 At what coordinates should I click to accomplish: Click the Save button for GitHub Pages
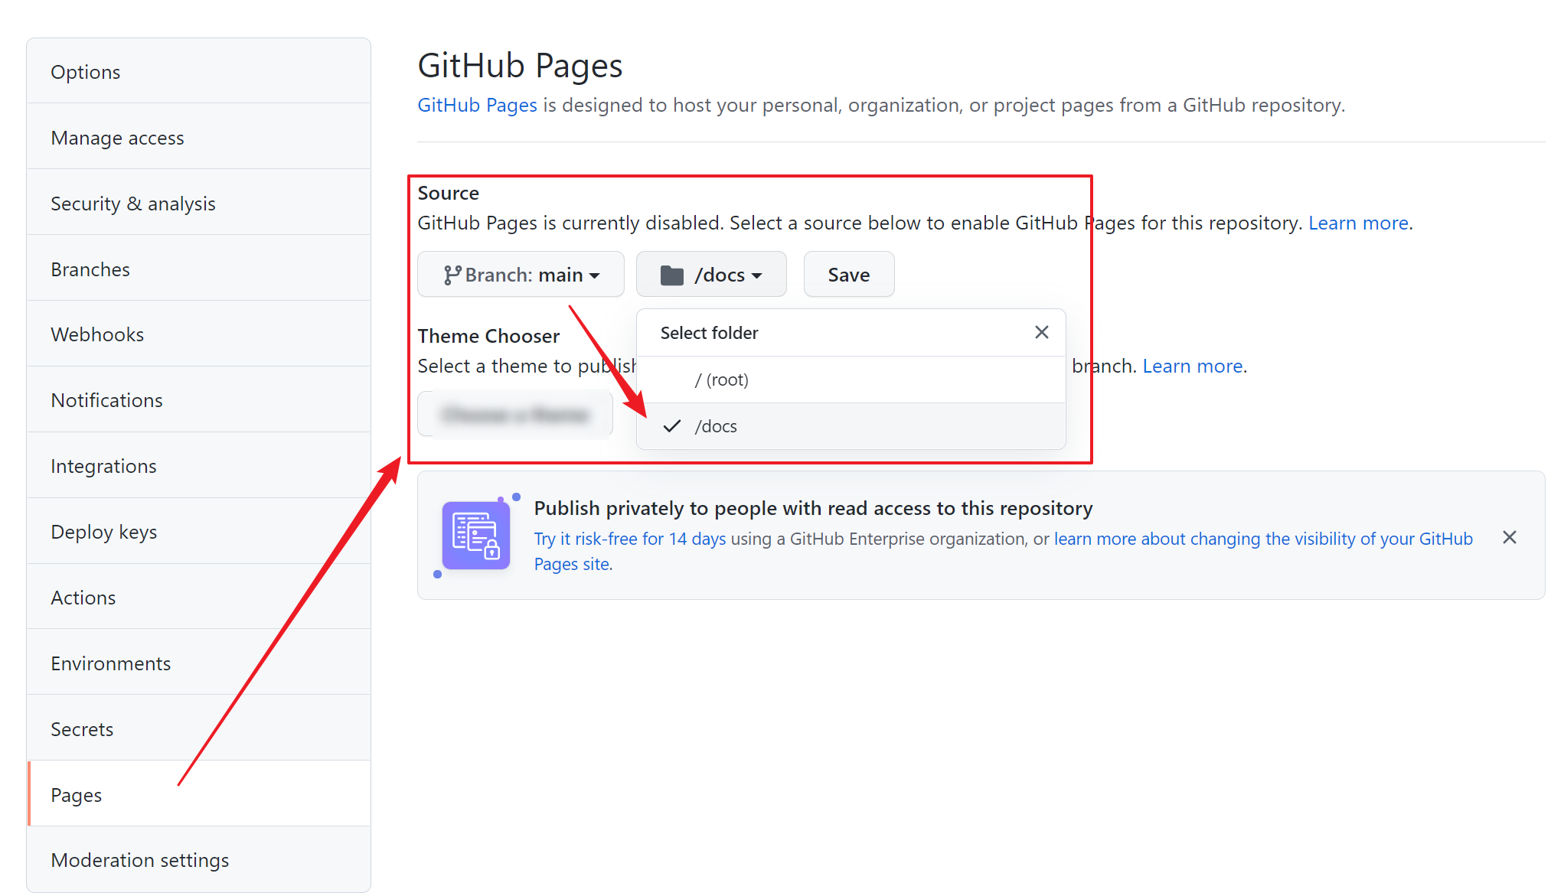click(850, 274)
